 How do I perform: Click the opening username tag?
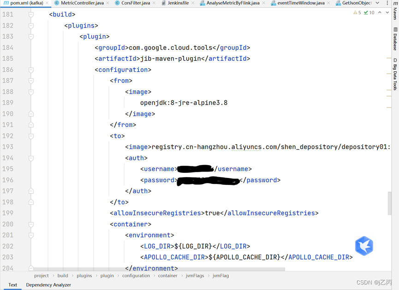159,169
